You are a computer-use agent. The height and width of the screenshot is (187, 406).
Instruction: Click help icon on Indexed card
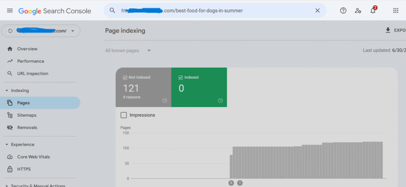click(x=220, y=101)
